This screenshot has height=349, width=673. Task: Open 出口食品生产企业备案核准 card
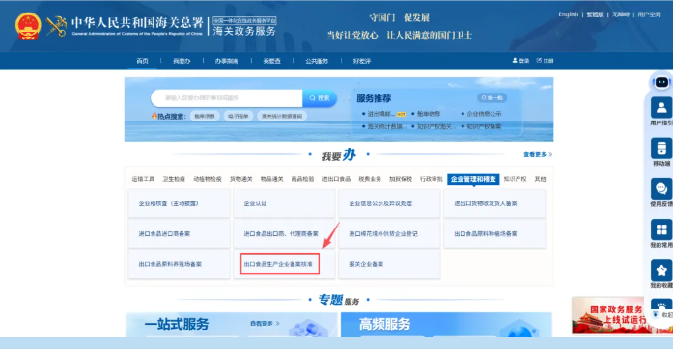tap(284, 264)
